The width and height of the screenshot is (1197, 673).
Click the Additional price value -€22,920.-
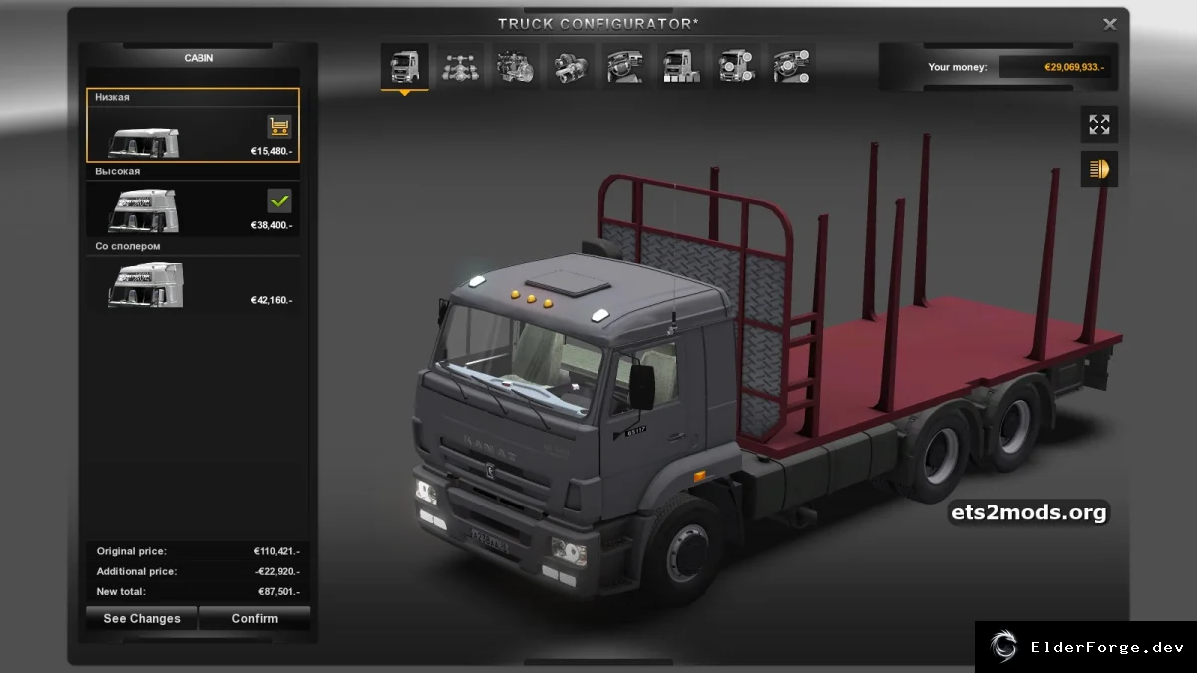[276, 572]
